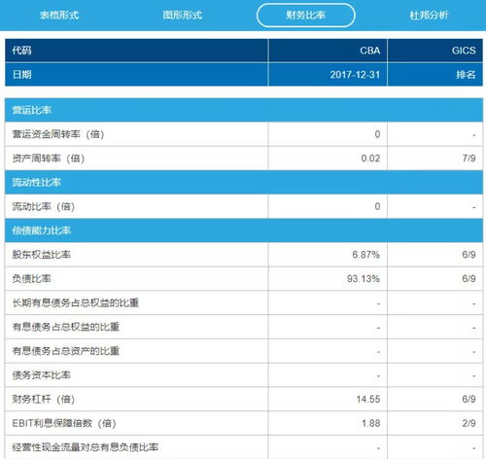Select the 债务资本比率 row label

[41, 375]
